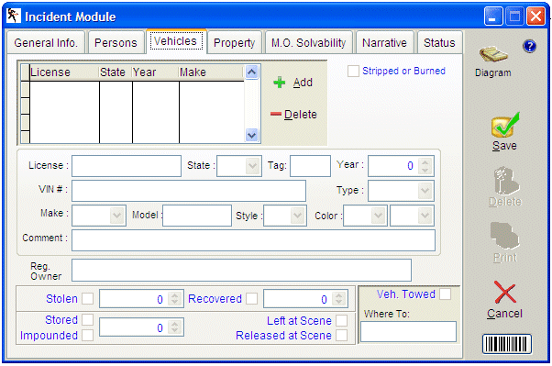Decrease Stolen value with down spinner
Screen dimensions: 552x366
175,303
